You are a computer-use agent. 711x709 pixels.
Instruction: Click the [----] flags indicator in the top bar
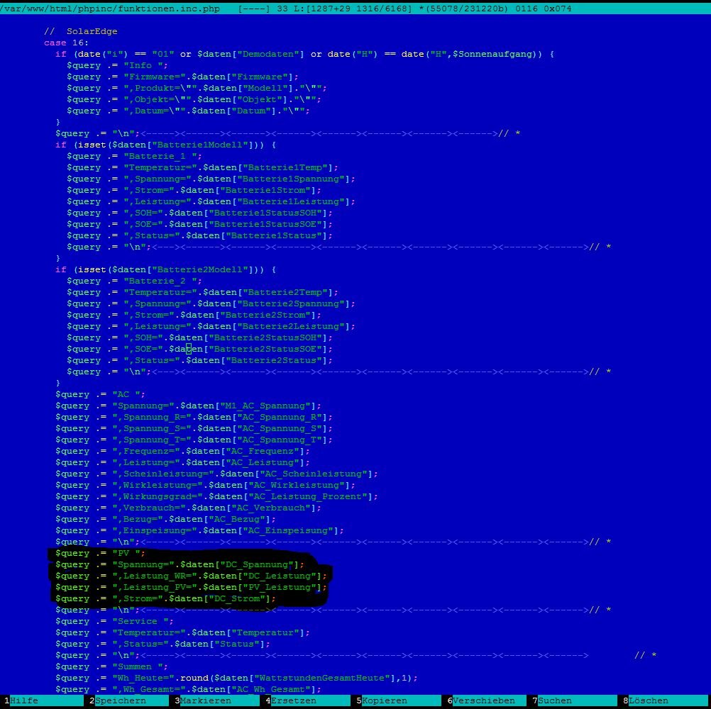click(253, 9)
